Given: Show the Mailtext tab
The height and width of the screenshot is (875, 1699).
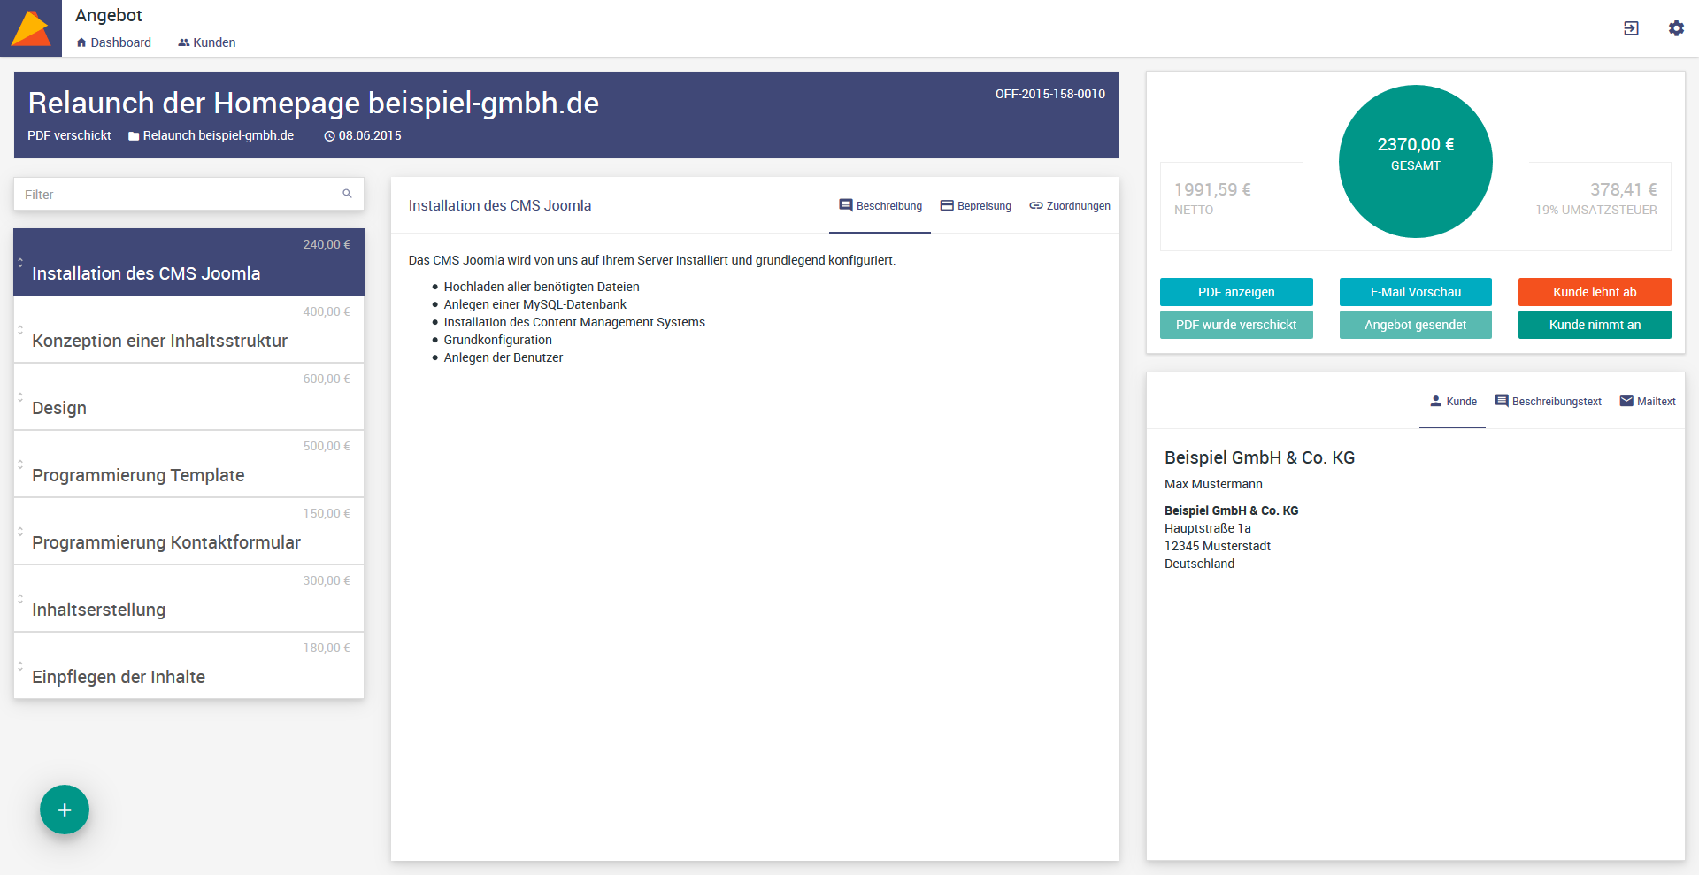Looking at the screenshot, I should click(1647, 402).
